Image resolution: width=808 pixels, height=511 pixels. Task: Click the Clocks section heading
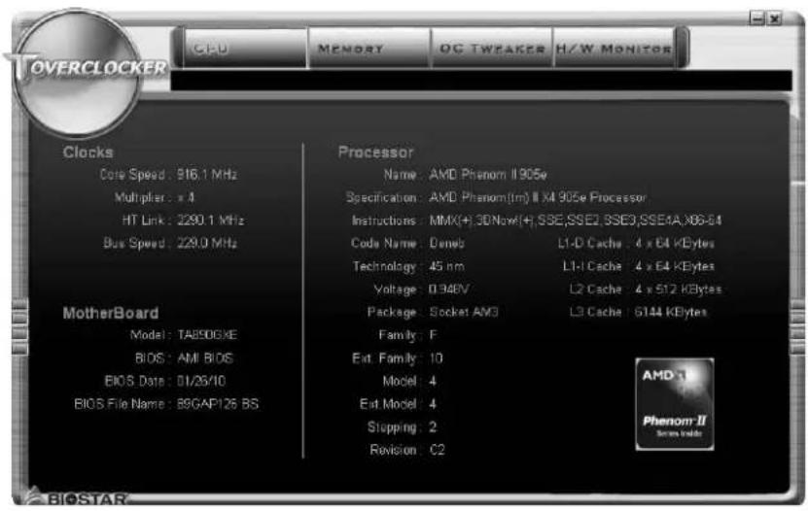(x=88, y=153)
